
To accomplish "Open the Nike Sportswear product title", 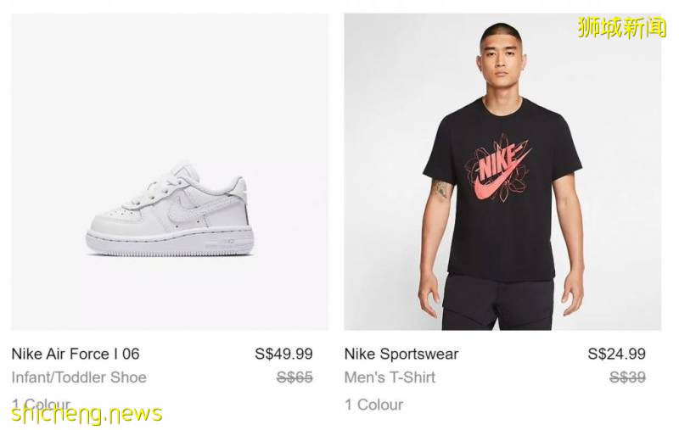I will [x=401, y=354].
